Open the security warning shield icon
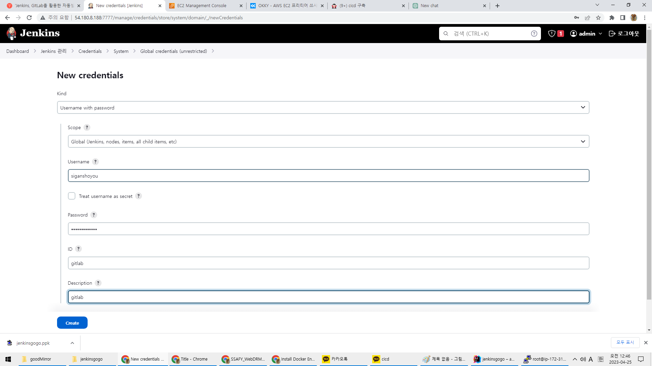Screen dimensions: 652x366 (552, 34)
